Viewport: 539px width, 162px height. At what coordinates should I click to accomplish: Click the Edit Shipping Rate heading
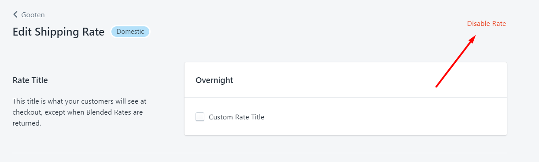coord(59,32)
